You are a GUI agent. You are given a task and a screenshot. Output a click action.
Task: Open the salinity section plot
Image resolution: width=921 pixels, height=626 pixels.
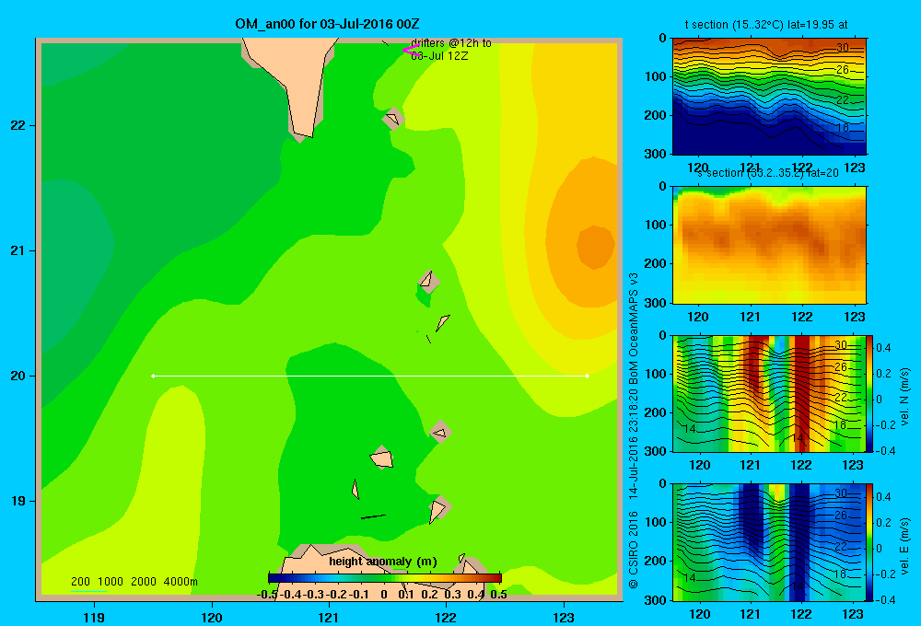tap(769, 245)
